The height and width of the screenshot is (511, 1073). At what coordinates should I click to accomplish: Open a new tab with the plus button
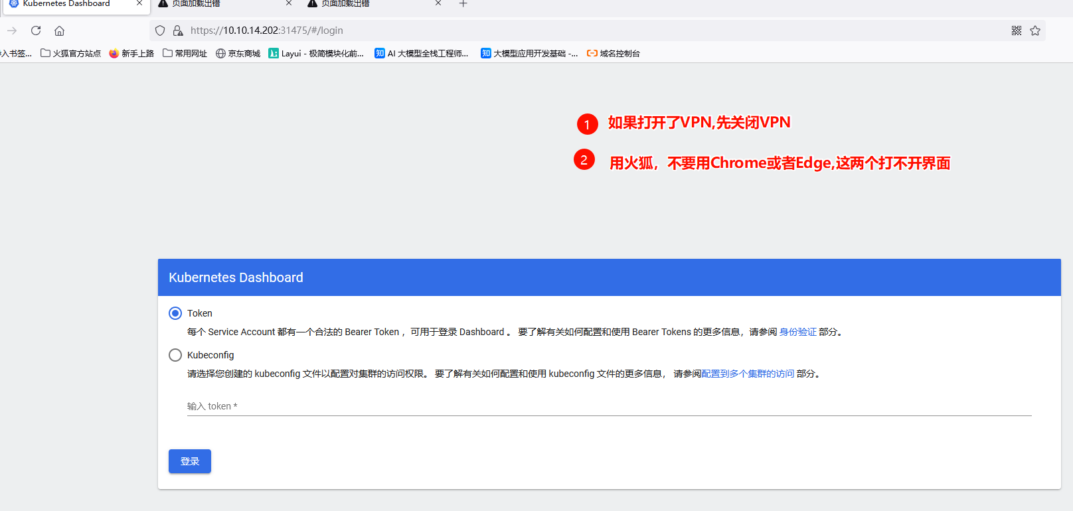(463, 4)
